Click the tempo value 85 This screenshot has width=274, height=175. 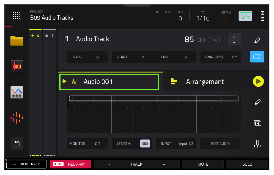point(189,40)
